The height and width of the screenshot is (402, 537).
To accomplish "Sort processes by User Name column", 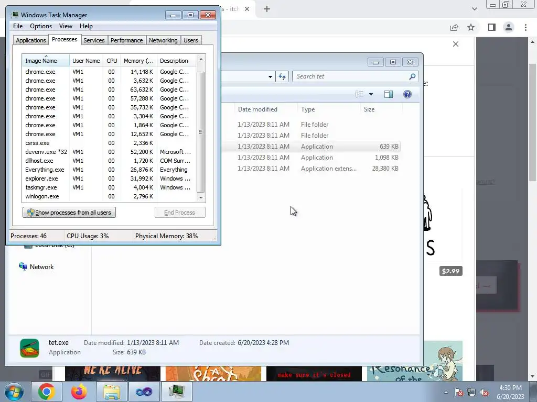I will [86, 61].
